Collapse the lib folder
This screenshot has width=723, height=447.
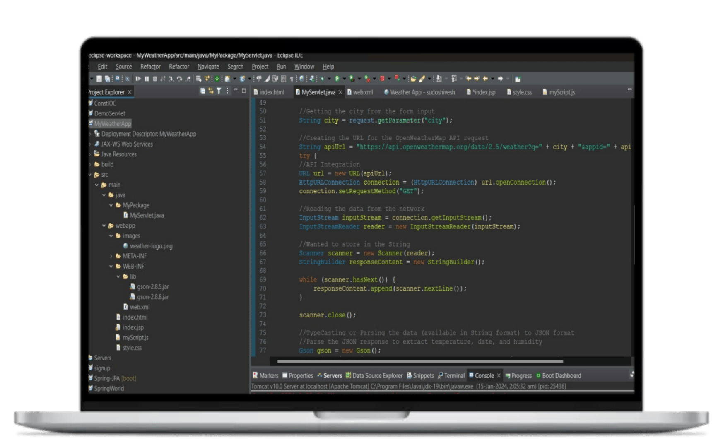118,276
